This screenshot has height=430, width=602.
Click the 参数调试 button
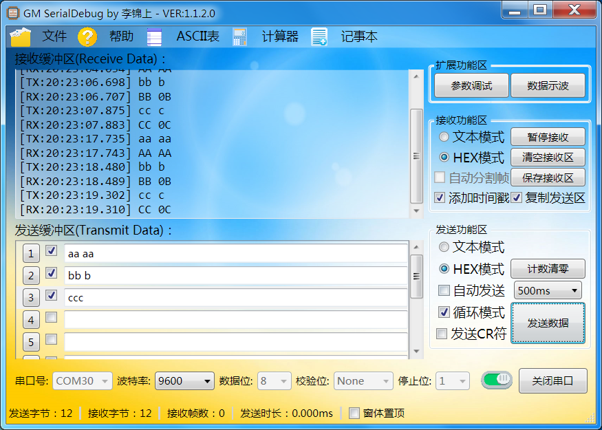click(x=471, y=85)
